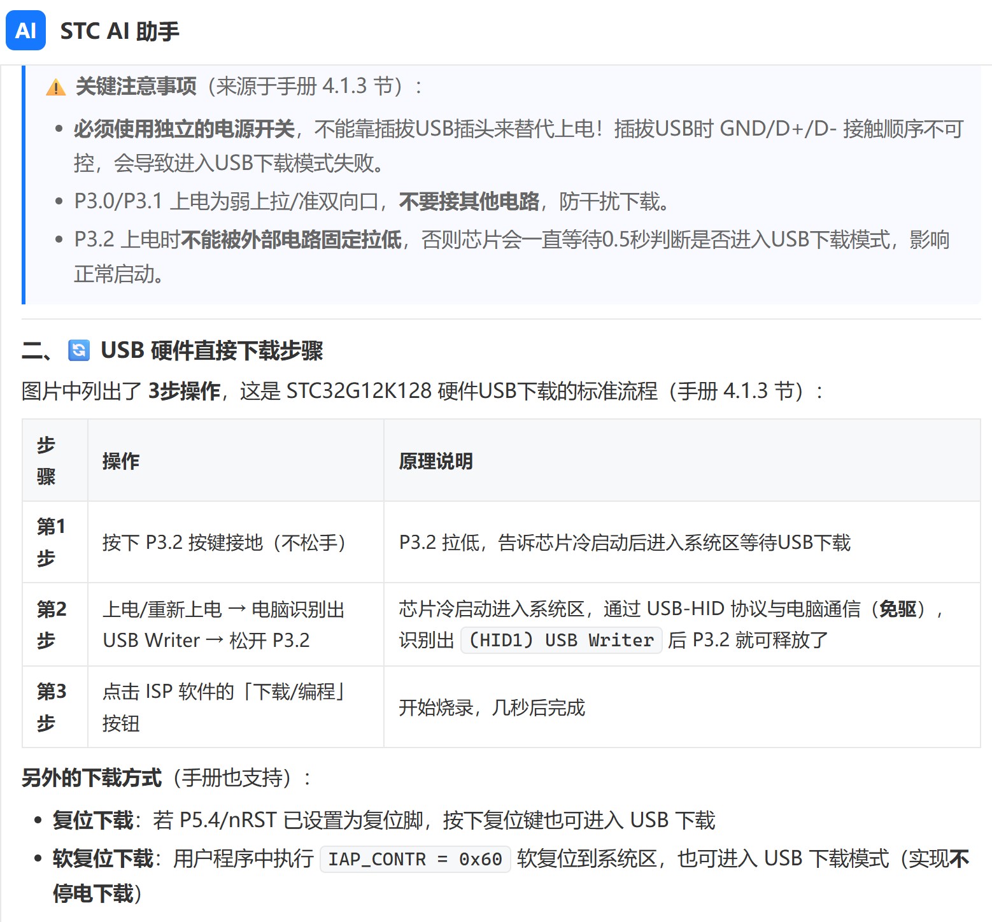
Task: Click the 第2步 table cell
Action: pyautogui.click(x=55, y=624)
